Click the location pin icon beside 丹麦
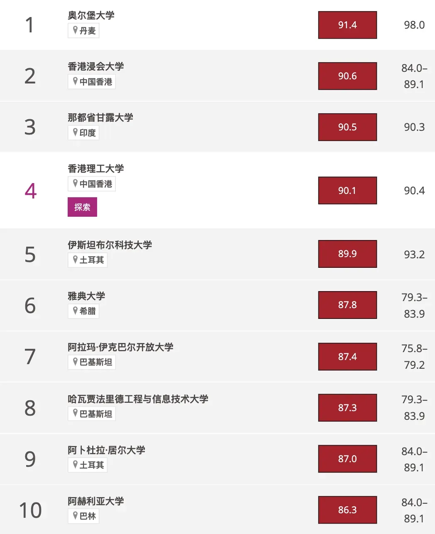The image size is (435, 534). click(75, 30)
